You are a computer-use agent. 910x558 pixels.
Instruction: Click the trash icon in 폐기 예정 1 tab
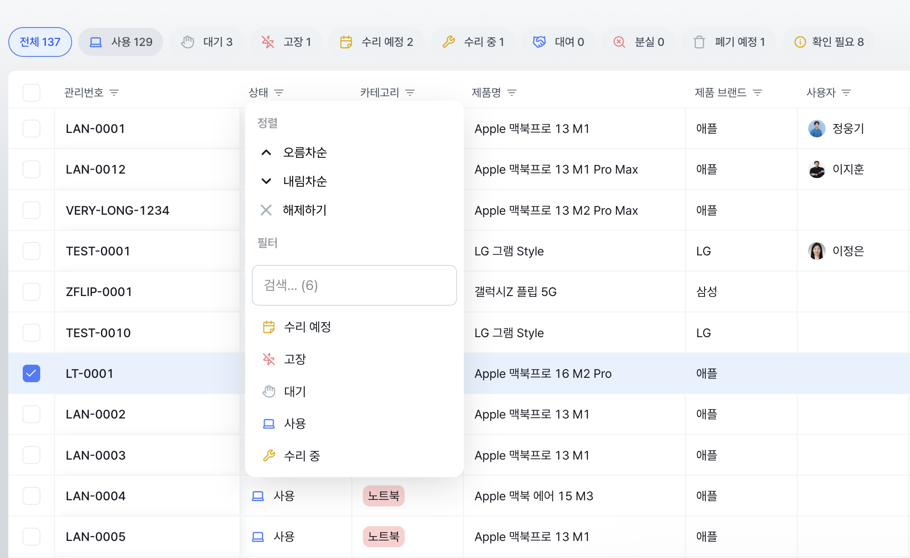[699, 42]
